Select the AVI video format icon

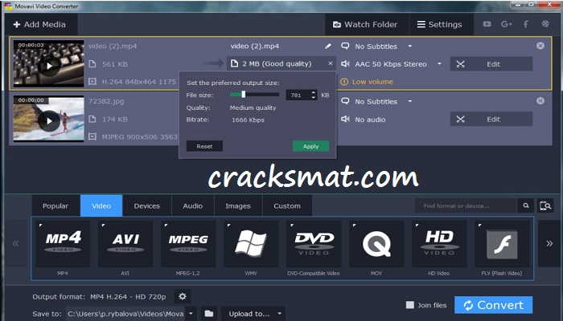click(x=125, y=244)
